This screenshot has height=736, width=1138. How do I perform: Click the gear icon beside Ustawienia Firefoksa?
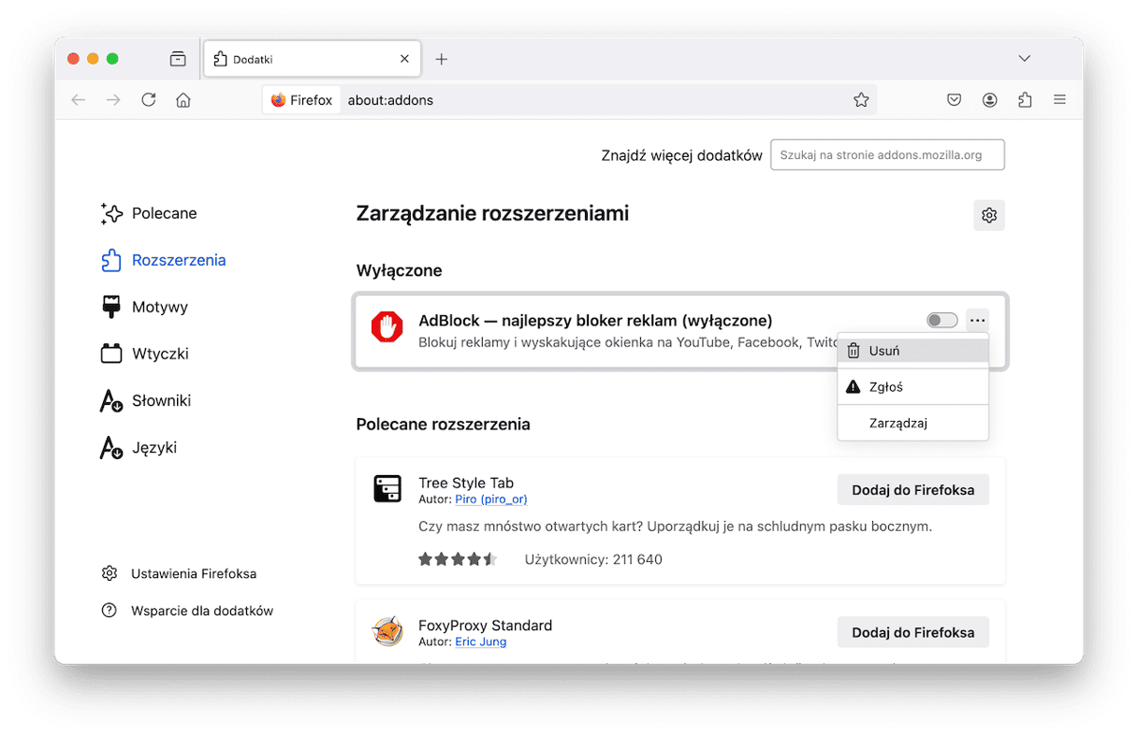click(x=109, y=573)
